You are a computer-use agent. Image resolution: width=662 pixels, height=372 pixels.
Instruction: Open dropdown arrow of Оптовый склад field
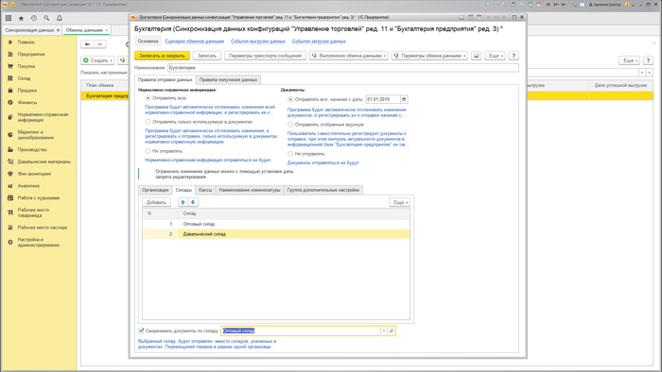pos(384,330)
